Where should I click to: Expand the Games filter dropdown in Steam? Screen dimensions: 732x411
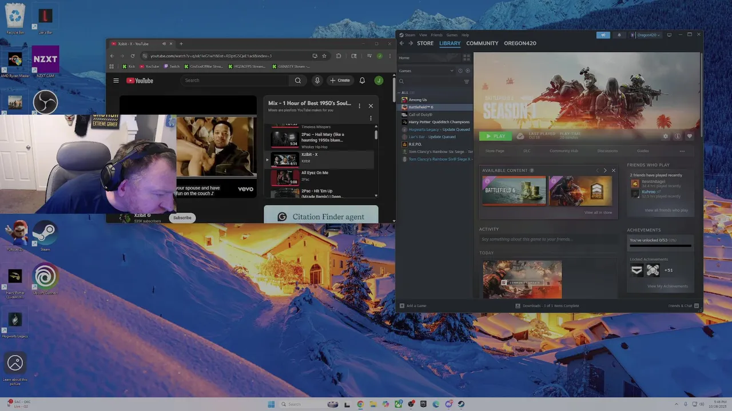pyautogui.click(x=452, y=71)
